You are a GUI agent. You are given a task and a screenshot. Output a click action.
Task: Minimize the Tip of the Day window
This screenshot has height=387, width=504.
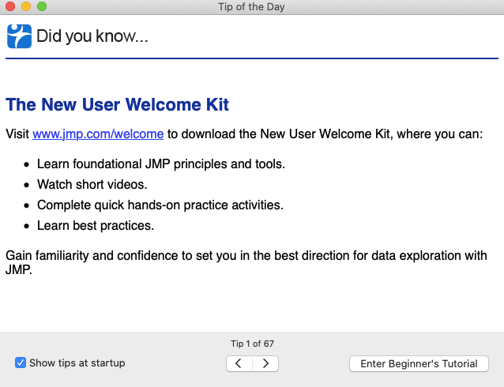(26, 6)
